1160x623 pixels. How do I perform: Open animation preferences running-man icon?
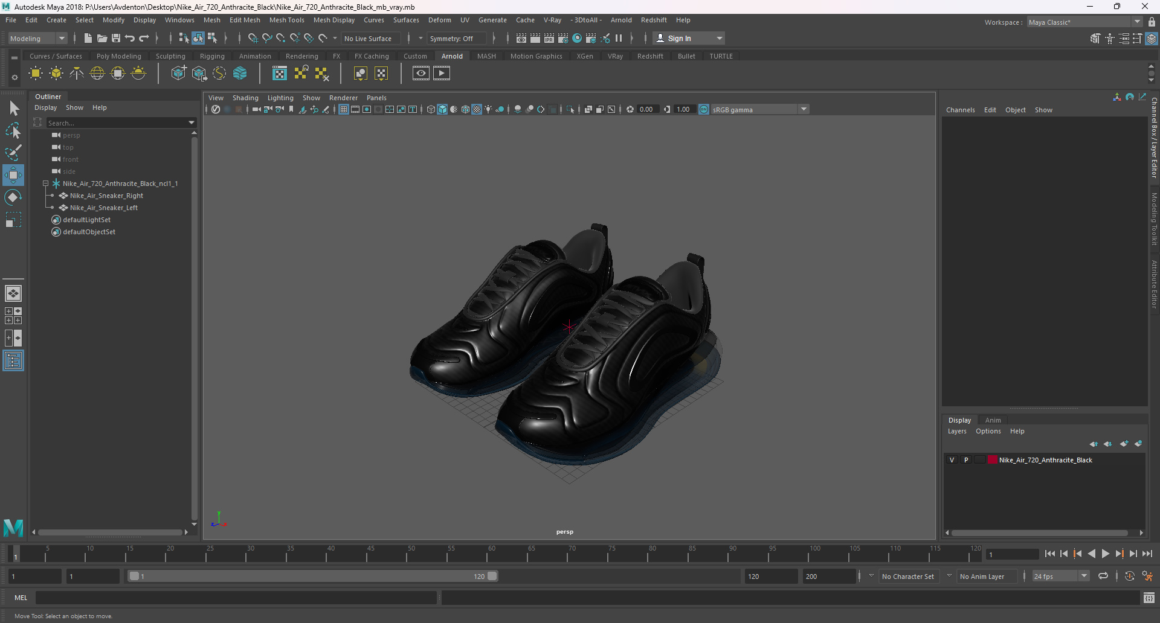(1147, 576)
